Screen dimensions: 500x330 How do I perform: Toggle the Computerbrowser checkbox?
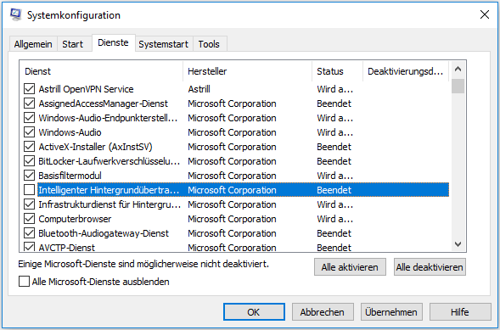coord(30,219)
